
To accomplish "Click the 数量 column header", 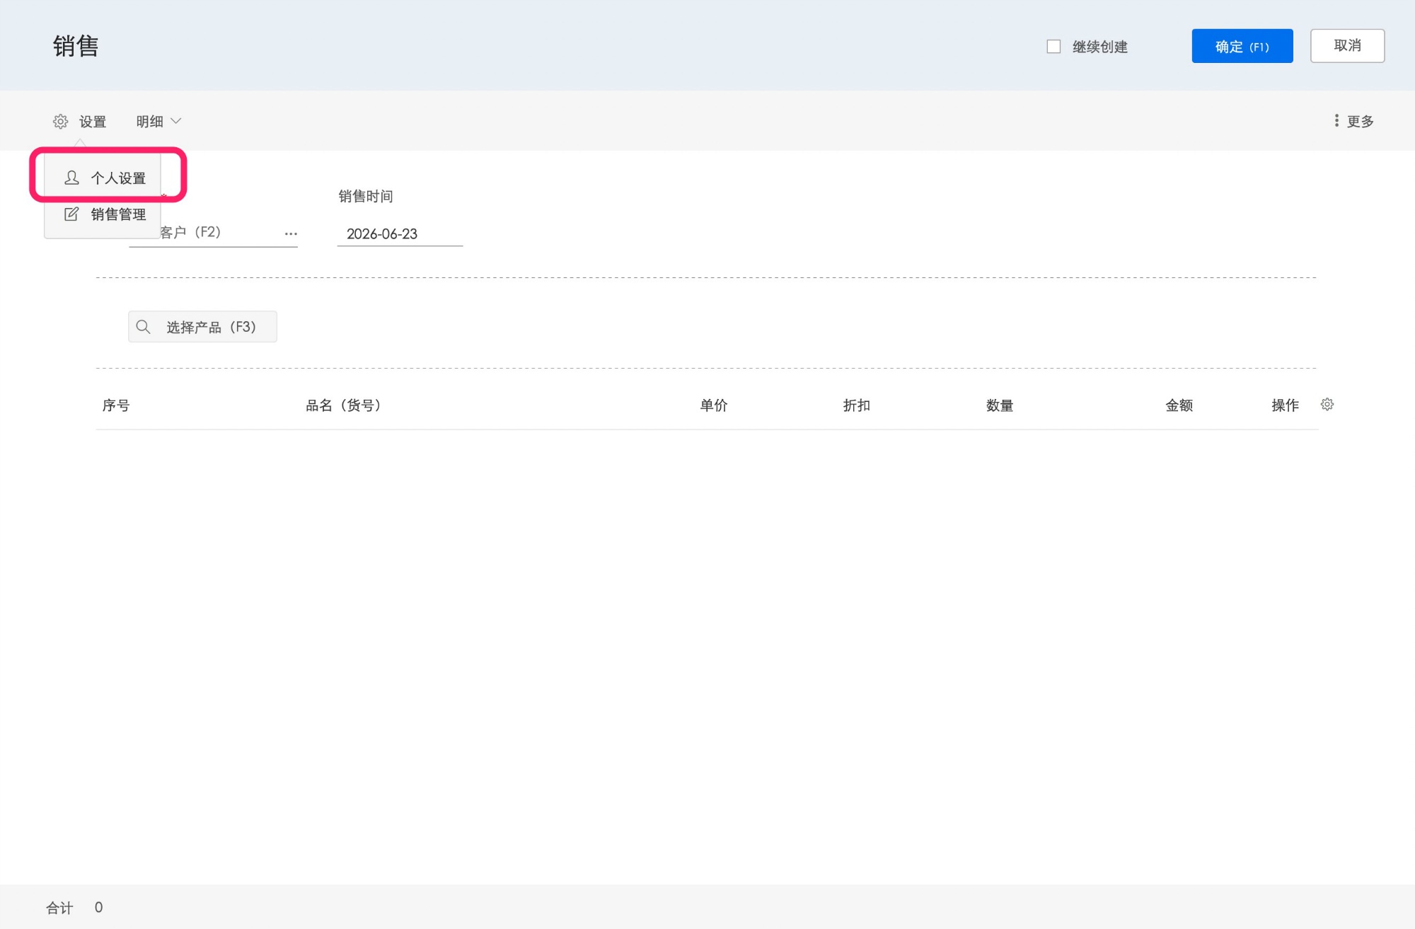I will [1000, 405].
